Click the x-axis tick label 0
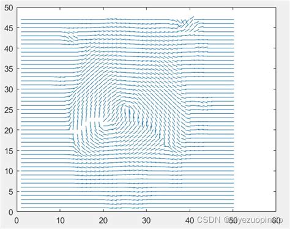The image size is (290, 229). pyautogui.click(x=17, y=220)
